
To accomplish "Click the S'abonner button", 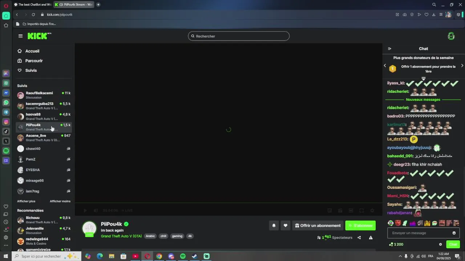I will (360, 225).
